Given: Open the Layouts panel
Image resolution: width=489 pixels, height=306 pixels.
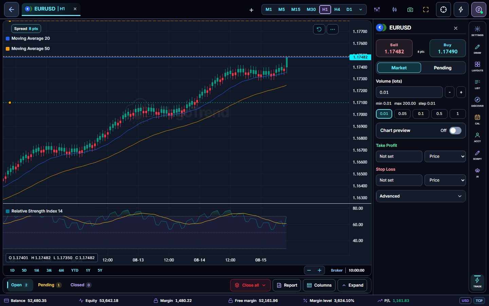Looking at the screenshot, I should (477, 66).
